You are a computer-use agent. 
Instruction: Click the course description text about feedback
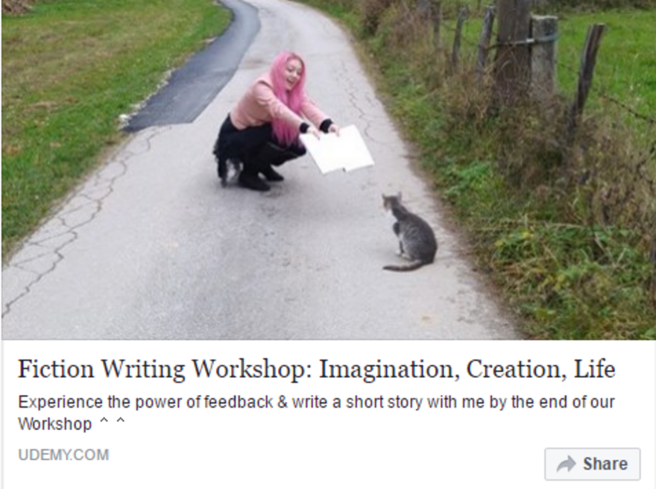click(316, 413)
